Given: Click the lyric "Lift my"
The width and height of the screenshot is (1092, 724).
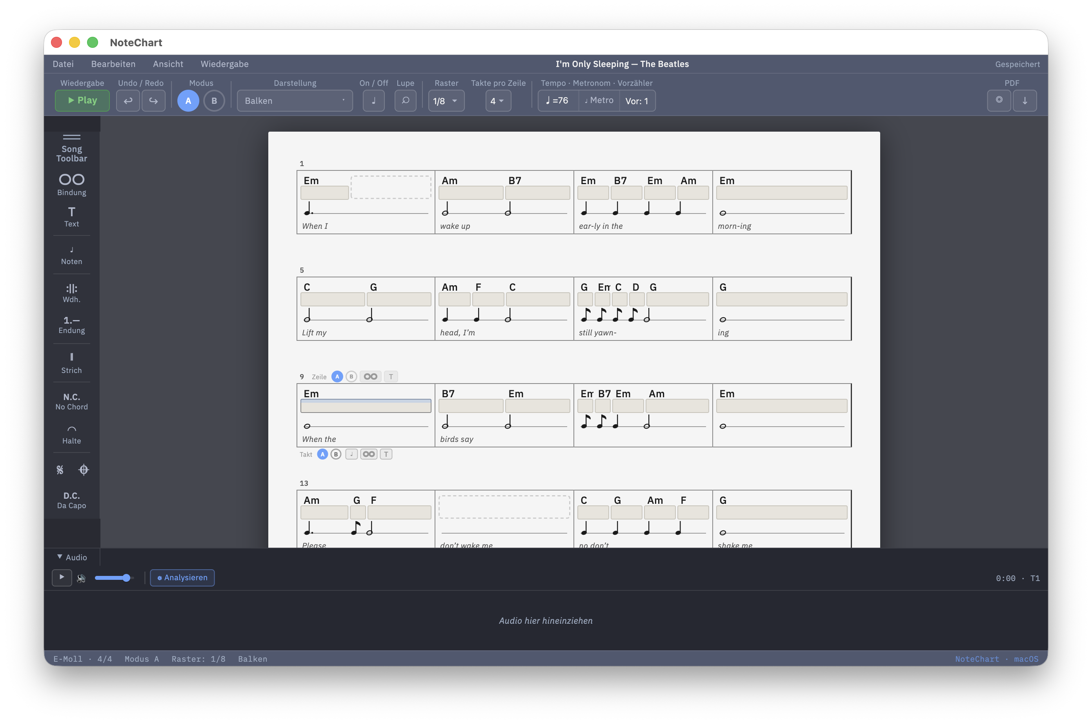Looking at the screenshot, I should (314, 333).
